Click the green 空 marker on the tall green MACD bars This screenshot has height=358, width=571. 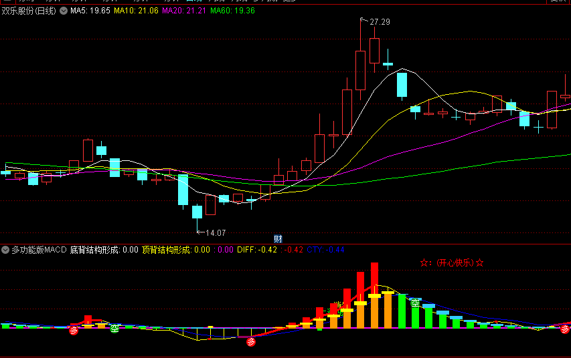[415, 303]
